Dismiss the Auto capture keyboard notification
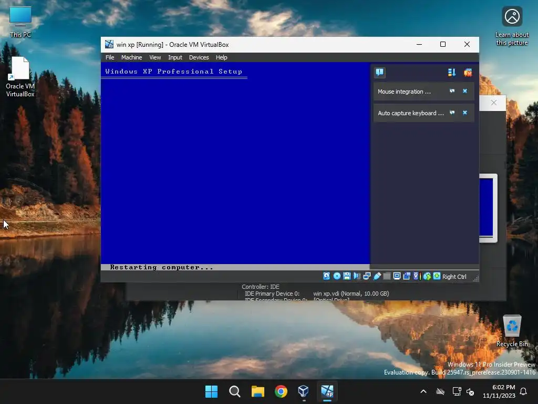This screenshot has height=404, width=538. [x=465, y=113]
